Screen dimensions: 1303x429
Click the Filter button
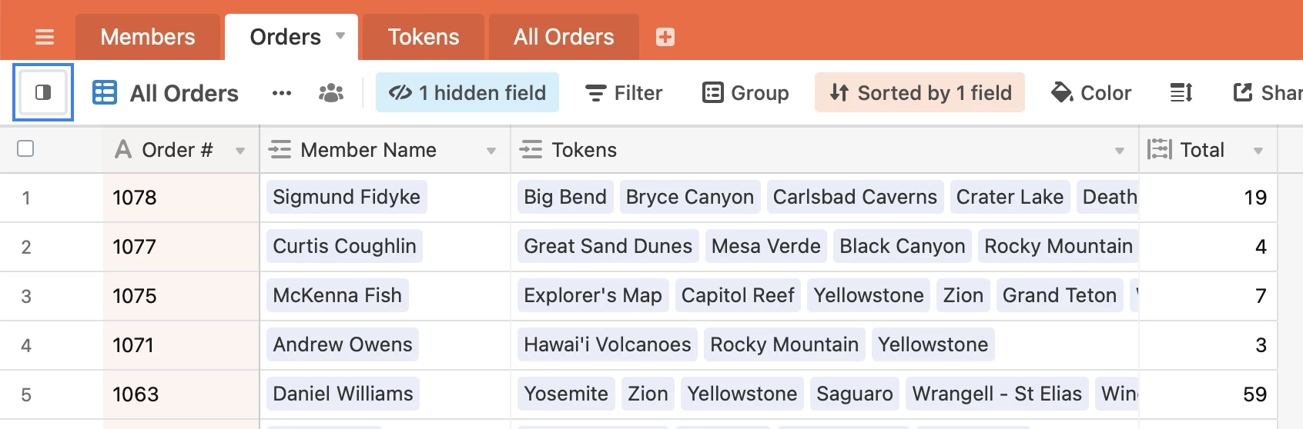pos(624,93)
